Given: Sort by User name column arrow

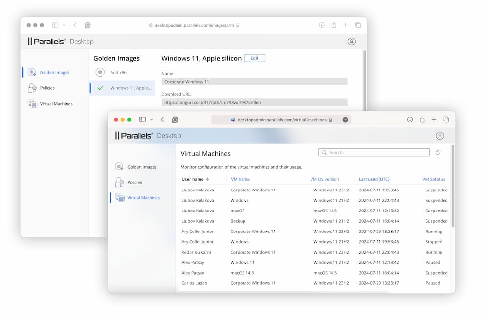Looking at the screenshot, I should pos(208,179).
